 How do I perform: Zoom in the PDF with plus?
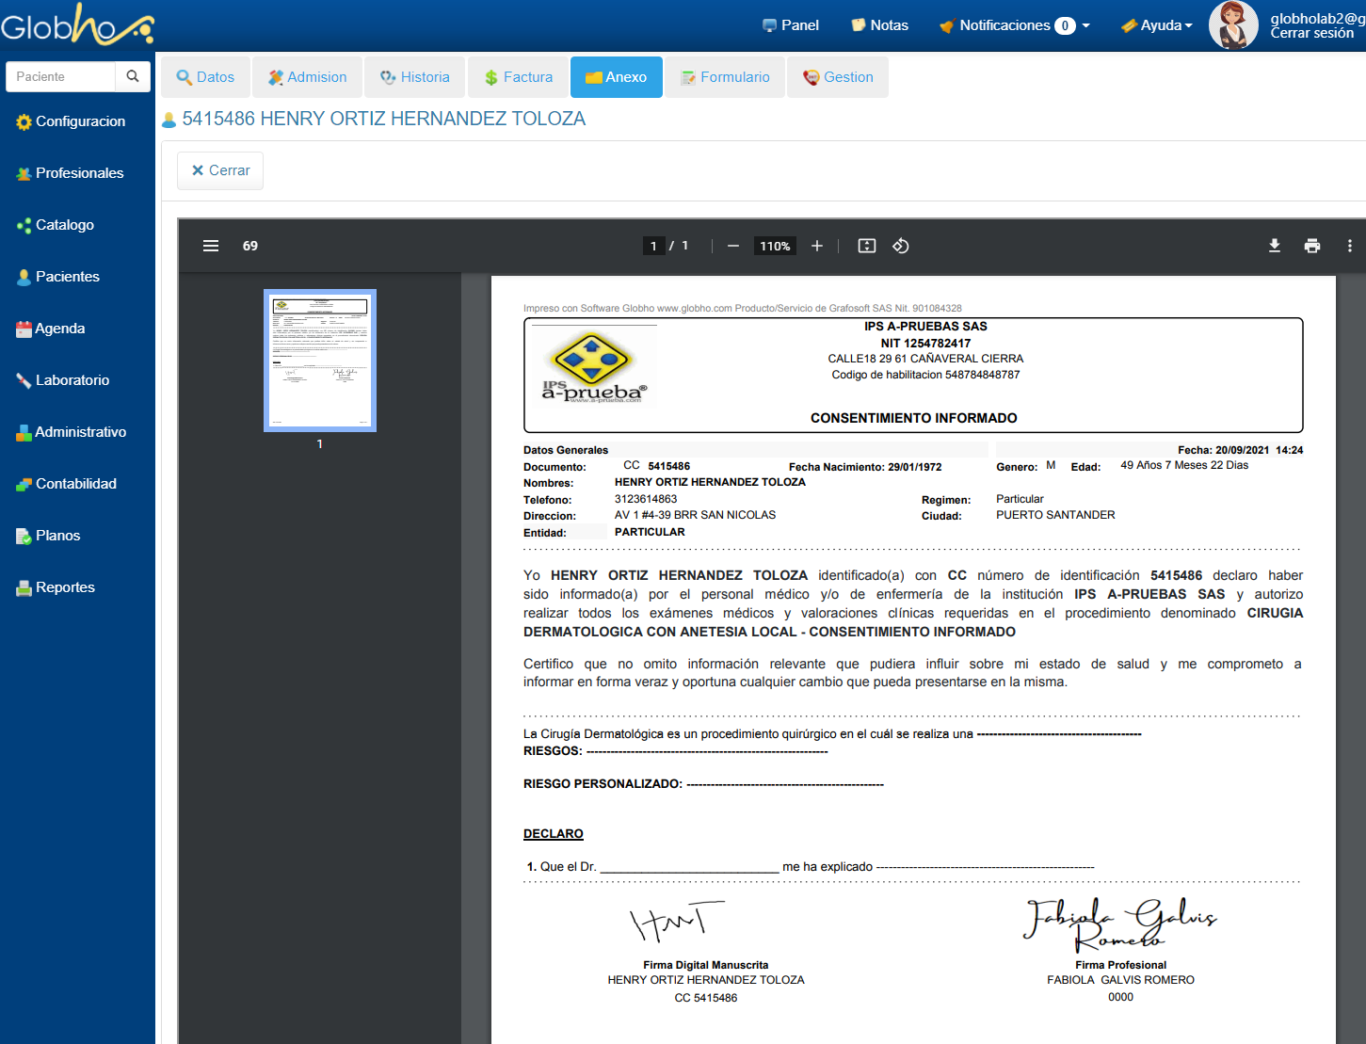tap(816, 246)
